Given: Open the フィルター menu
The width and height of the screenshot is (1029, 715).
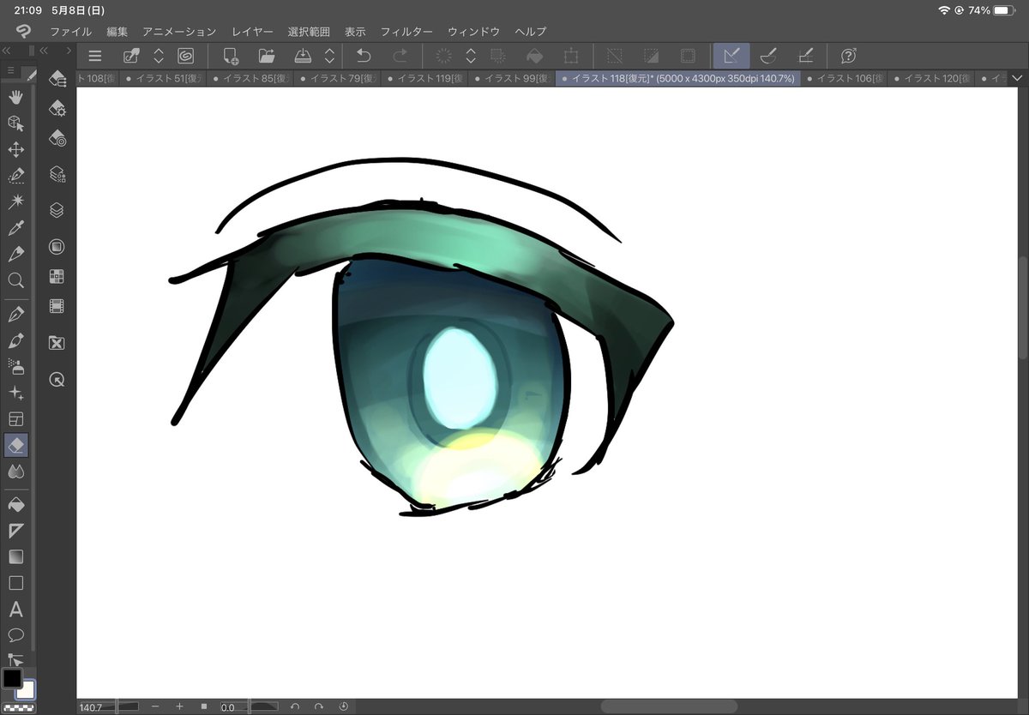Looking at the screenshot, I should click(x=406, y=31).
